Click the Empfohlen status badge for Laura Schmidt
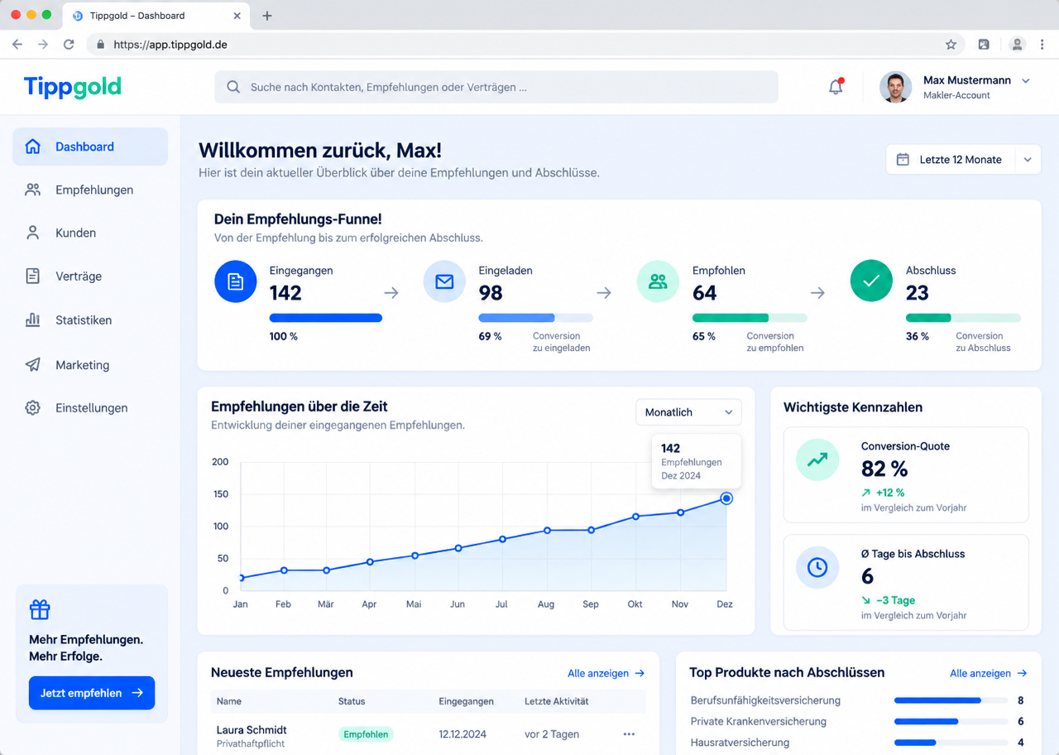Viewport: 1059px width, 755px height. point(366,734)
